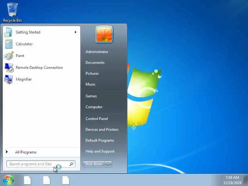Click the Shut down button

(x=94, y=164)
